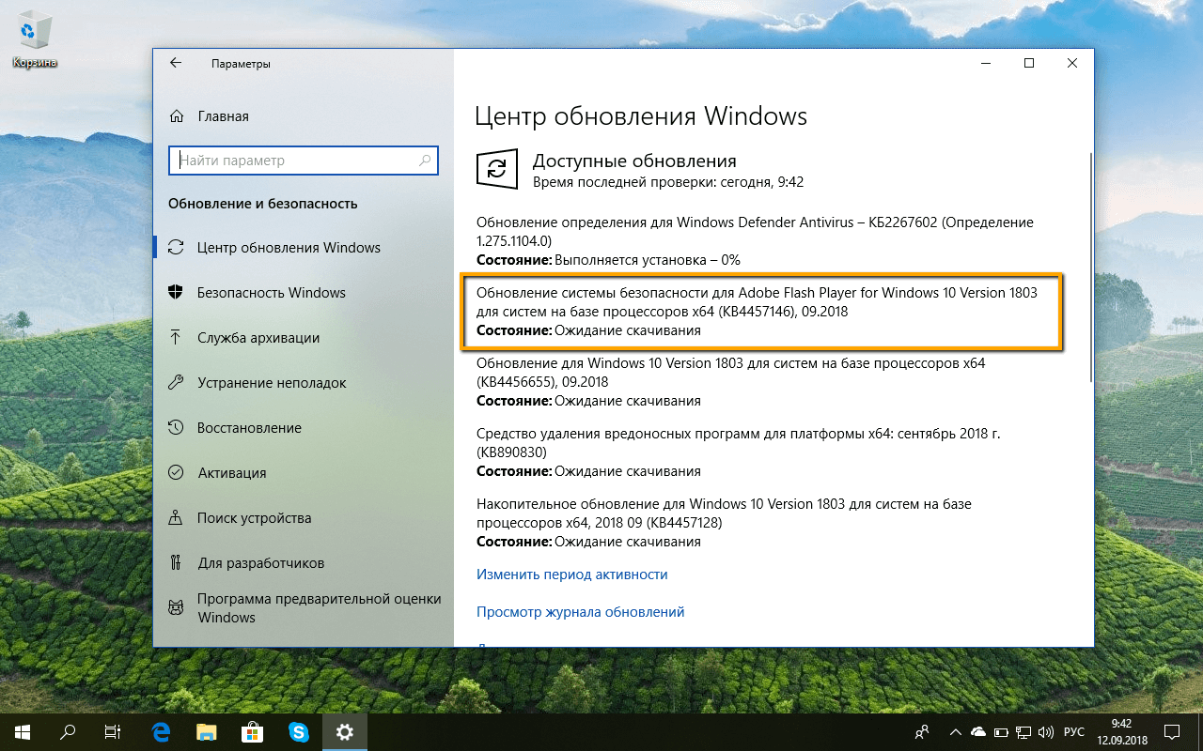
Task: Click the refresh icon beside Доступные обновления
Action: [x=497, y=169]
